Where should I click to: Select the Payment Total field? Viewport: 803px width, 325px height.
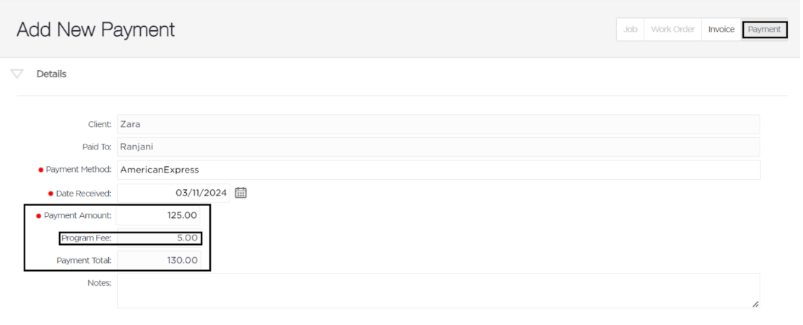[159, 260]
